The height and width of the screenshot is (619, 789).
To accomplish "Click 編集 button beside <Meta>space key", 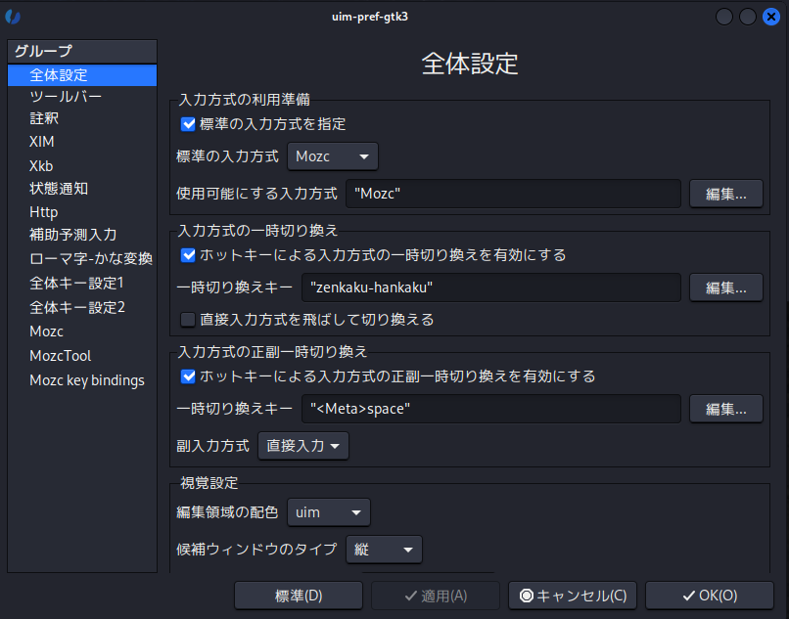I will click(726, 409).
